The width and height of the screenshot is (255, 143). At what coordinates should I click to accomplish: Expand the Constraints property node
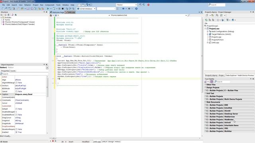coord(1,100)
